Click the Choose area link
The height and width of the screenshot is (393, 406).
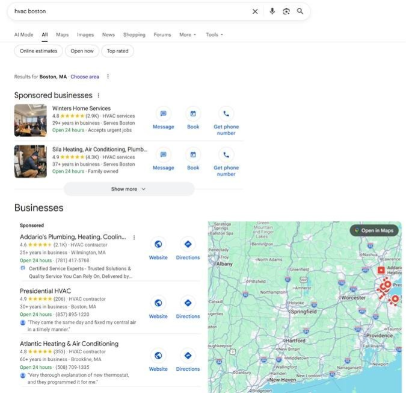(85, 77)
